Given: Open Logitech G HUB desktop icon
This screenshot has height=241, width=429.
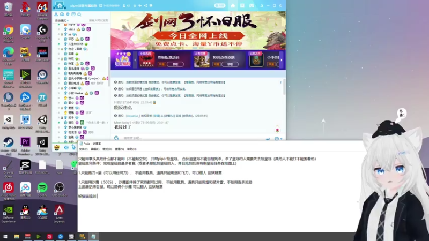Looking at the screenshot, I should [42, 34].
